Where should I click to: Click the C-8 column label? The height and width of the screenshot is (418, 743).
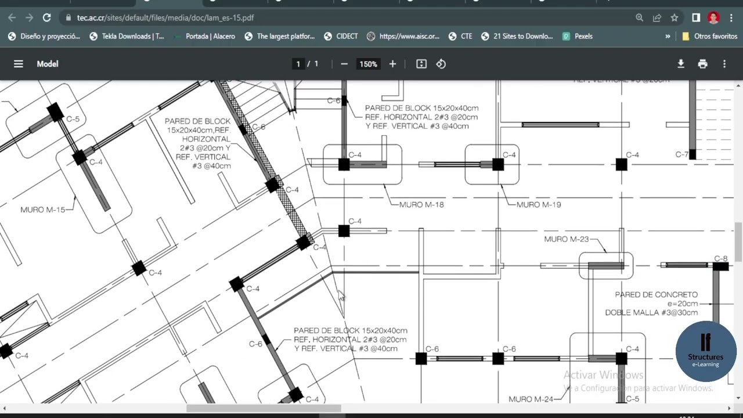coord(721,259)
